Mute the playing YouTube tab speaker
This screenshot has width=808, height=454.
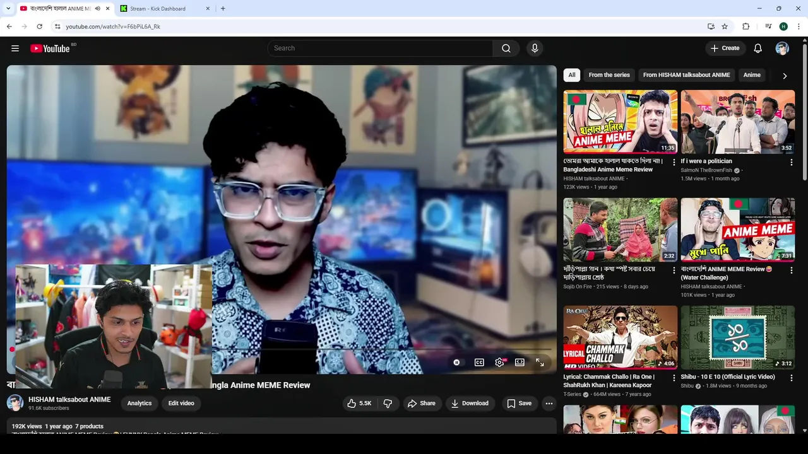pyautogui.click(x=97, y=9)
